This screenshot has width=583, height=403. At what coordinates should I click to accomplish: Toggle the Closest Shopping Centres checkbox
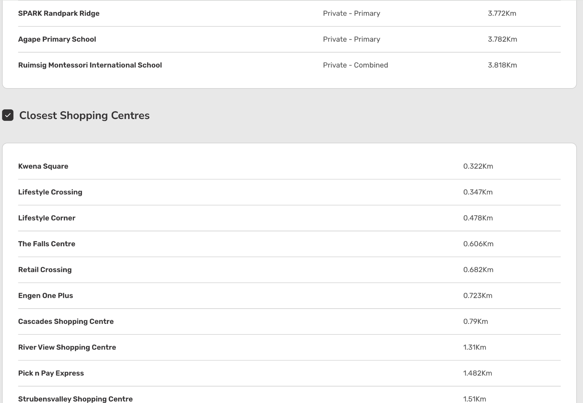point(8,115)
